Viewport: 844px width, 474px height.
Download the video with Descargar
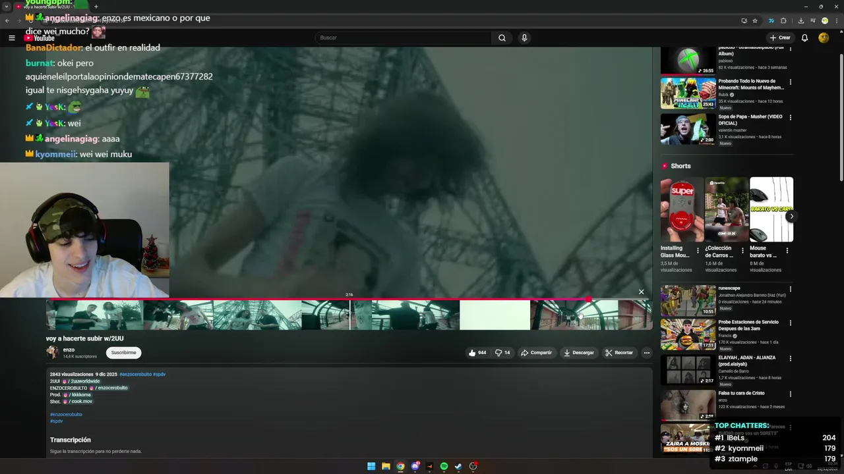pos(578,353)
